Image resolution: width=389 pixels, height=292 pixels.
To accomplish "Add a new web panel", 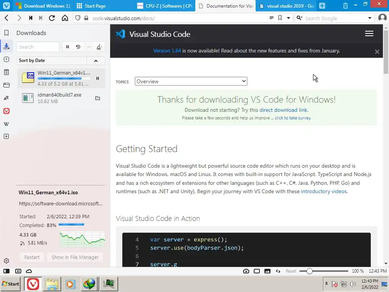I will [6, 136].
